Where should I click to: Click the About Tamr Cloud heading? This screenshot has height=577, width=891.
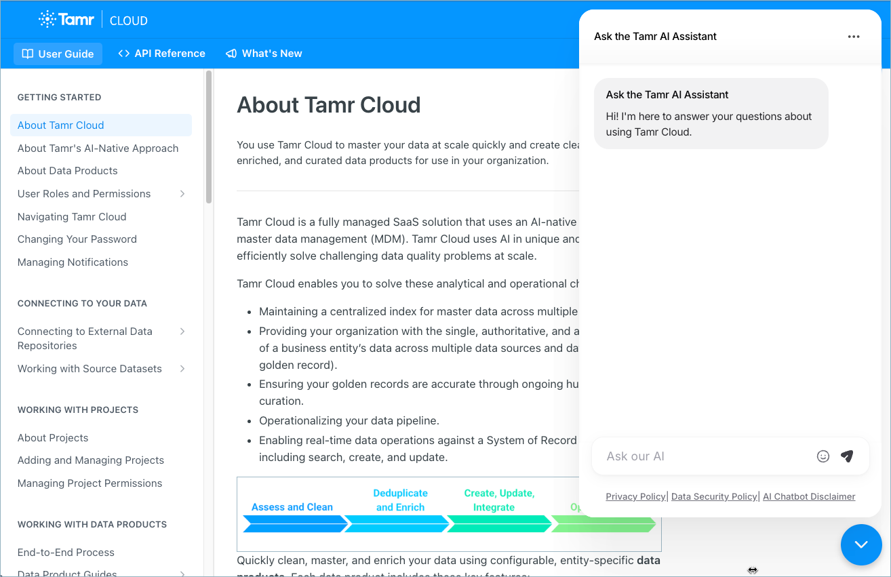[328, 105]
